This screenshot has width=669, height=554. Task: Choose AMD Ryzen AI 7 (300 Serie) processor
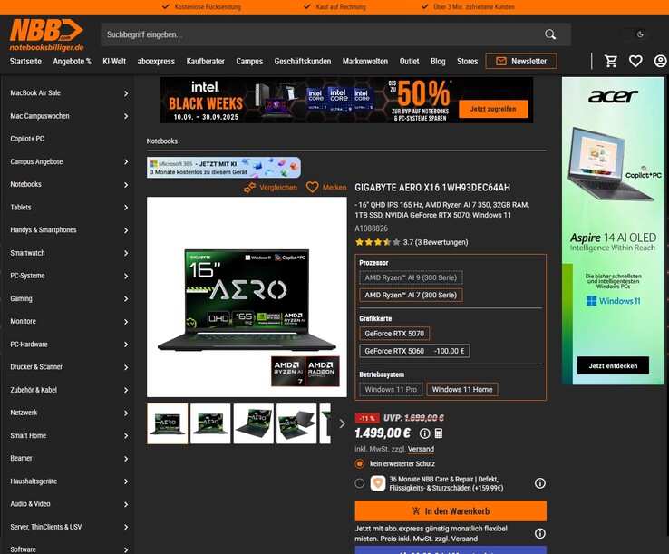pyautogui.click(x=411, y=295)
